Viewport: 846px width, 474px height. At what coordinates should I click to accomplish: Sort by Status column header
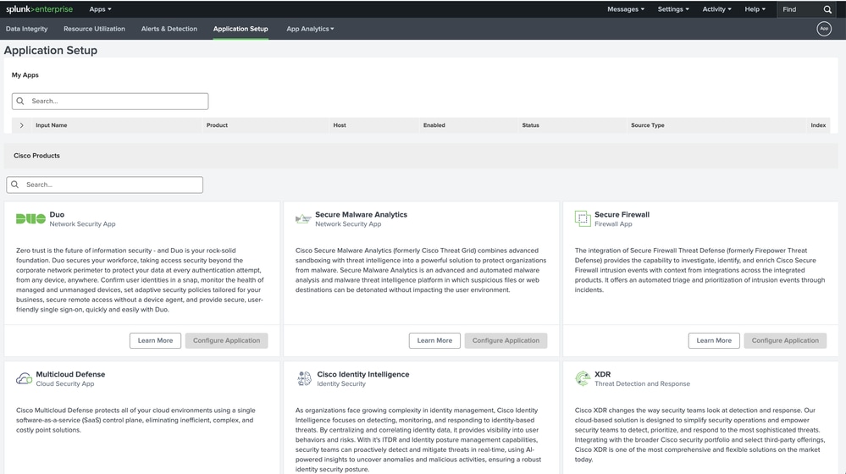pos(530,125)
